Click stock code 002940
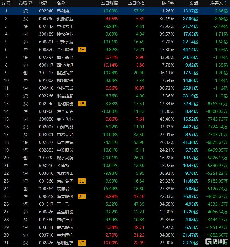230x247 pixels. point(46,11)
